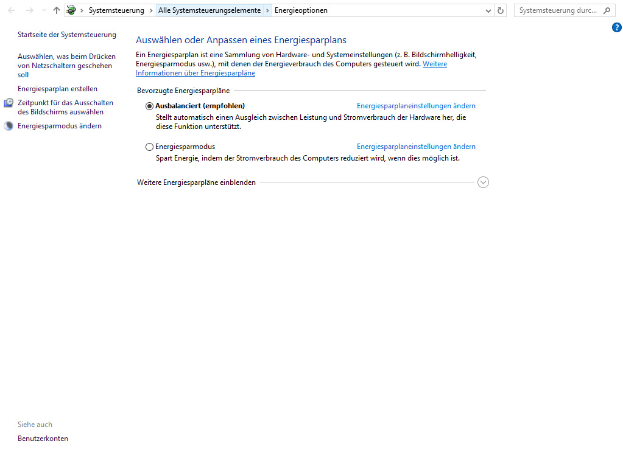
Task: Click the Zeitpunkt für das Ausschalten des Bildschirms link
Action: (65, 107)
